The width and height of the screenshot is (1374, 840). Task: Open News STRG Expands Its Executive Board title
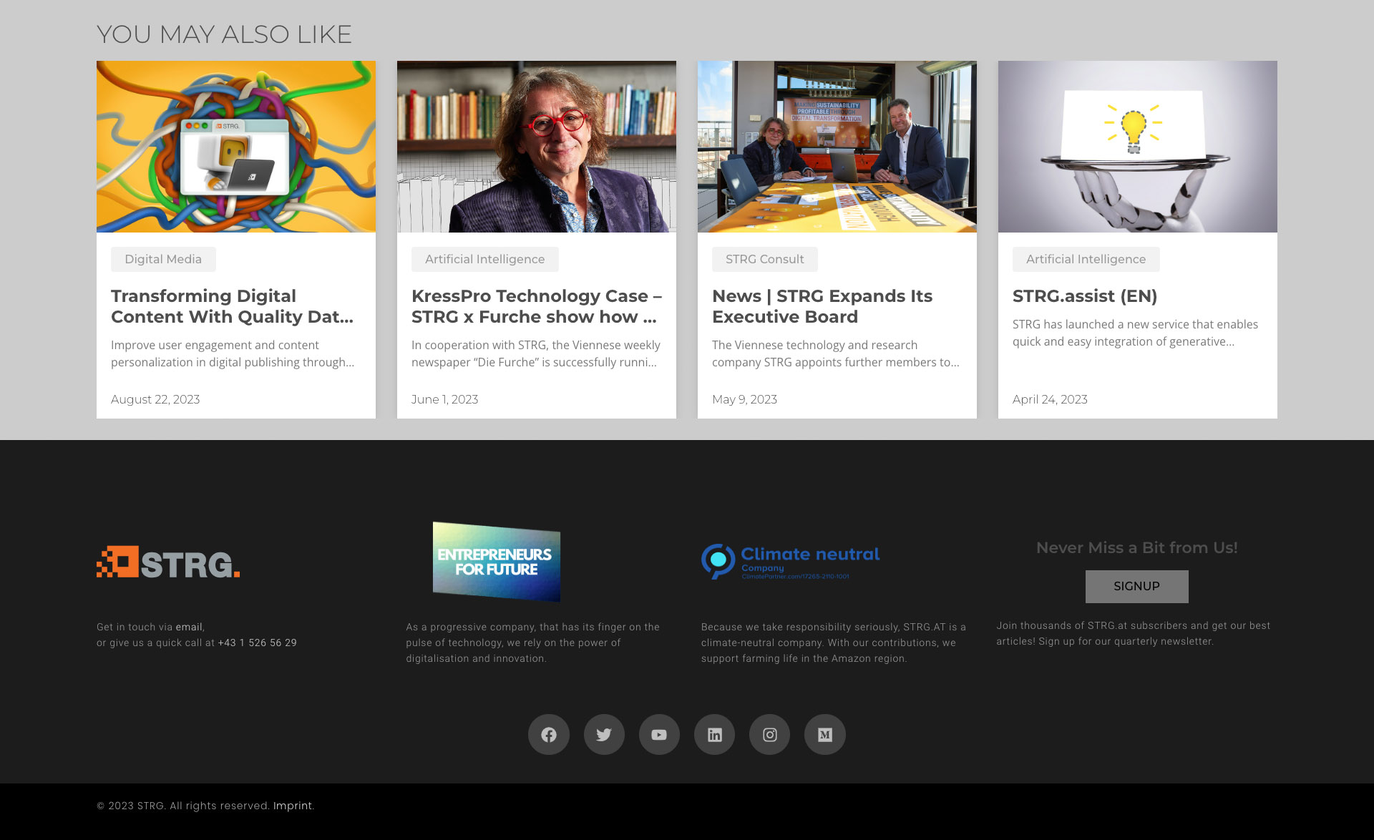(x=822, y=306)
